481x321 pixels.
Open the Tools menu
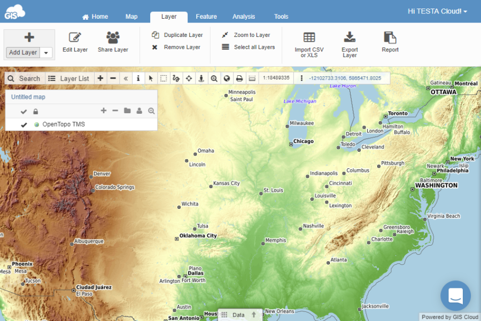pos(281,17)
